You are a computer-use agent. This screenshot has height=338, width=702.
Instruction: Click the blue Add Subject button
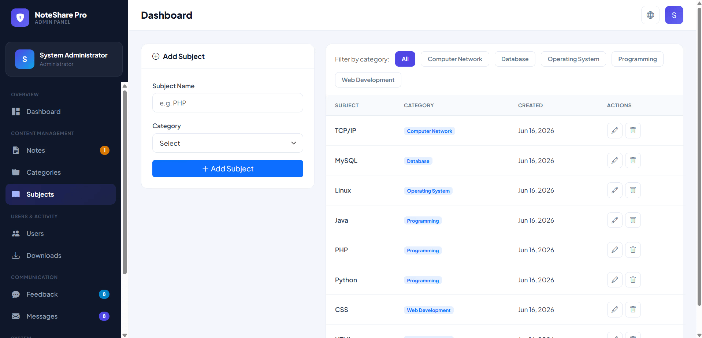(228, 168)
